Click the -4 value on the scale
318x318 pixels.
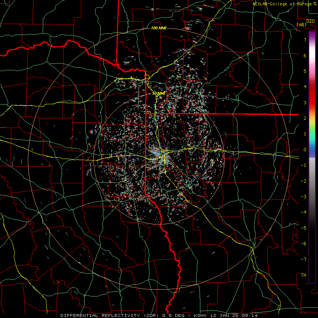click(304, 212)
